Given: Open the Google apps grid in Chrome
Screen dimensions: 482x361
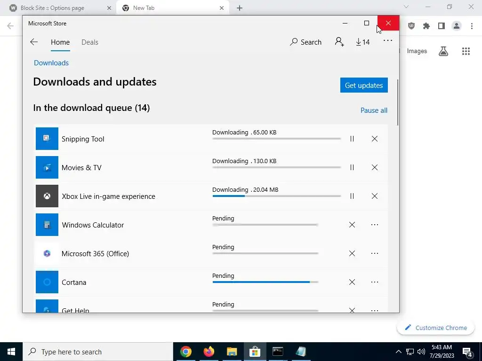Looking at the screenshot, I should (466, 51).
